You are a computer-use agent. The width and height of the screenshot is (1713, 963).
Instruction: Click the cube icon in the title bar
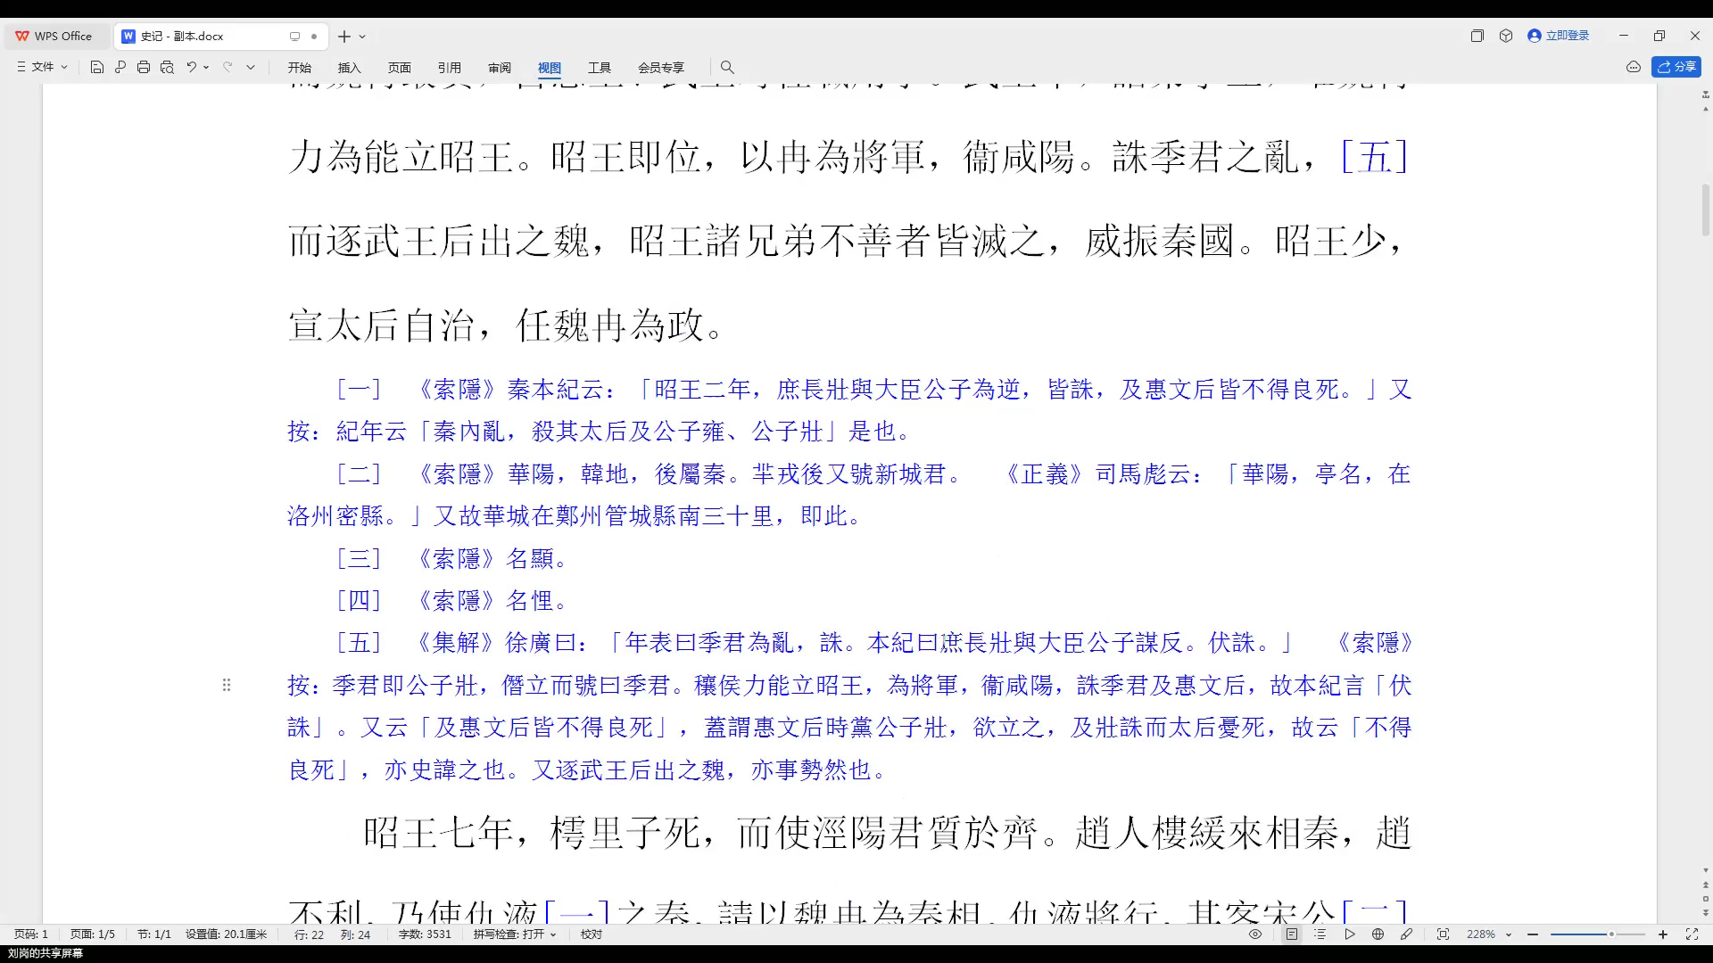[x=1506, y=36]
